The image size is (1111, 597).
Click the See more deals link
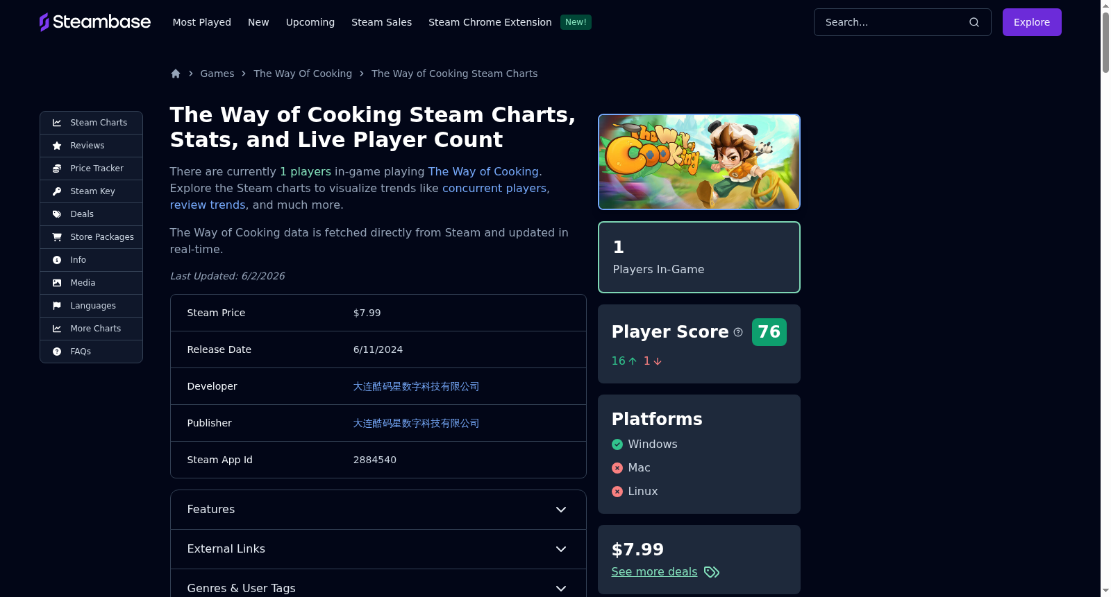654,571
